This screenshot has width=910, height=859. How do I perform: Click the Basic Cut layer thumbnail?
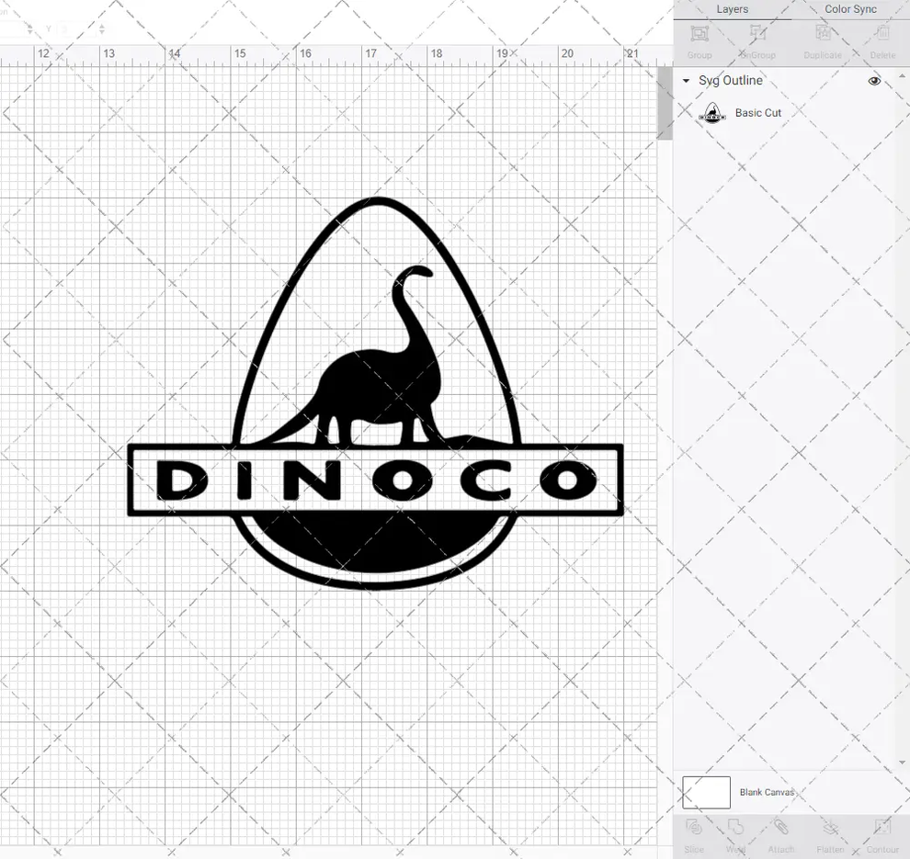pyautogui.click(x=712, y=112)
